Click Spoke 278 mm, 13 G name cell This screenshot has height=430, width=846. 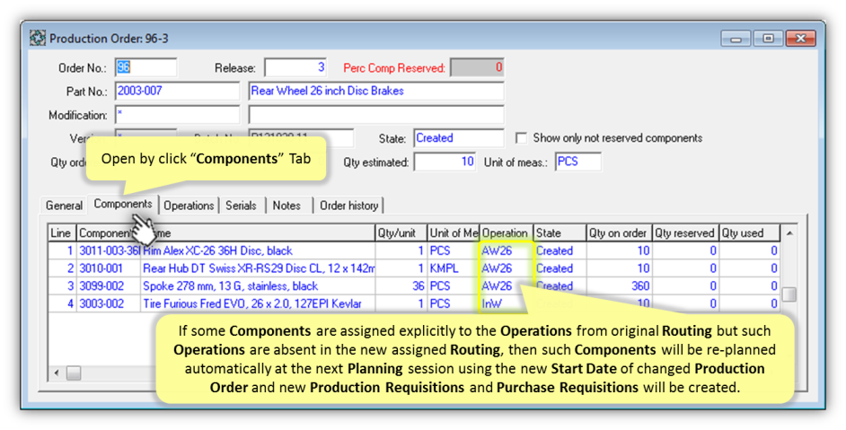click(258, 286)
